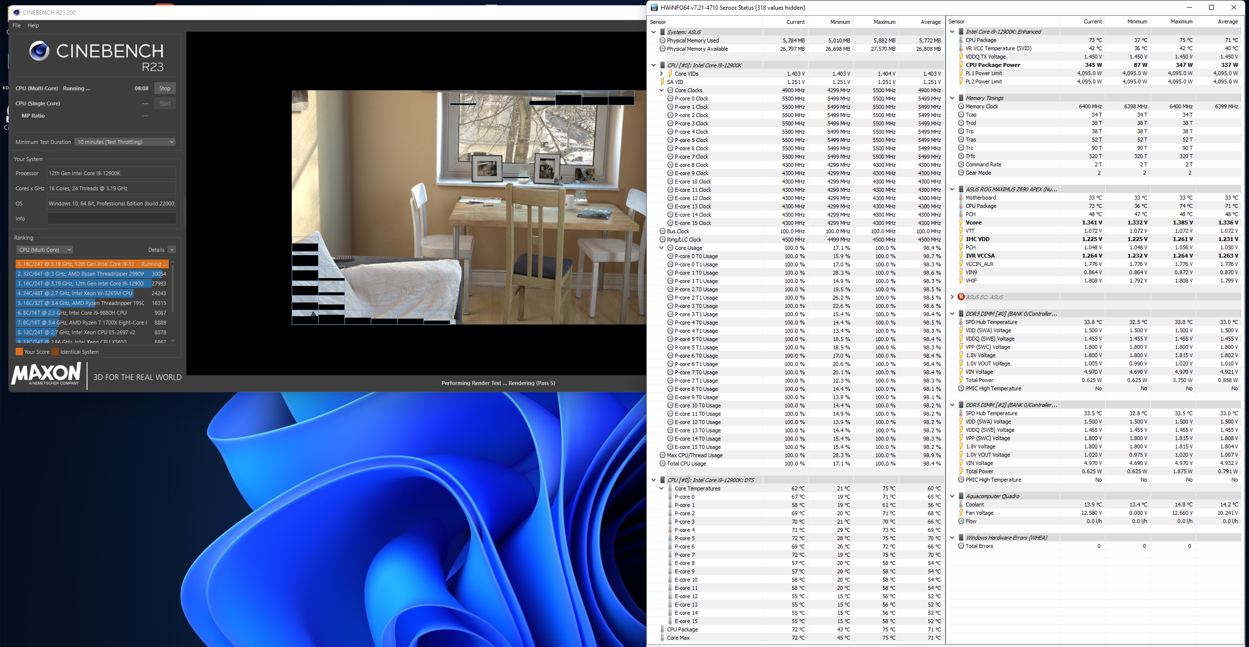Click the Vcore voltage lightning icon

(961, 222)
